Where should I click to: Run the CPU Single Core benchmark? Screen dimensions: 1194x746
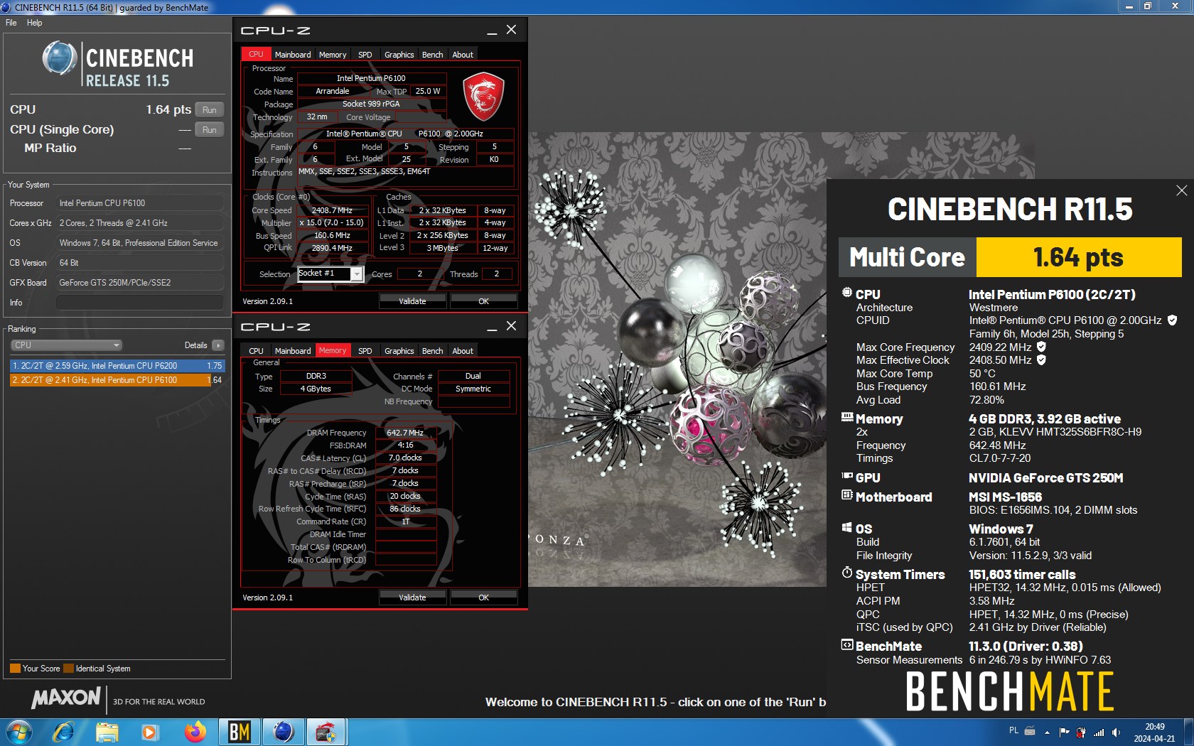(209, 130)
